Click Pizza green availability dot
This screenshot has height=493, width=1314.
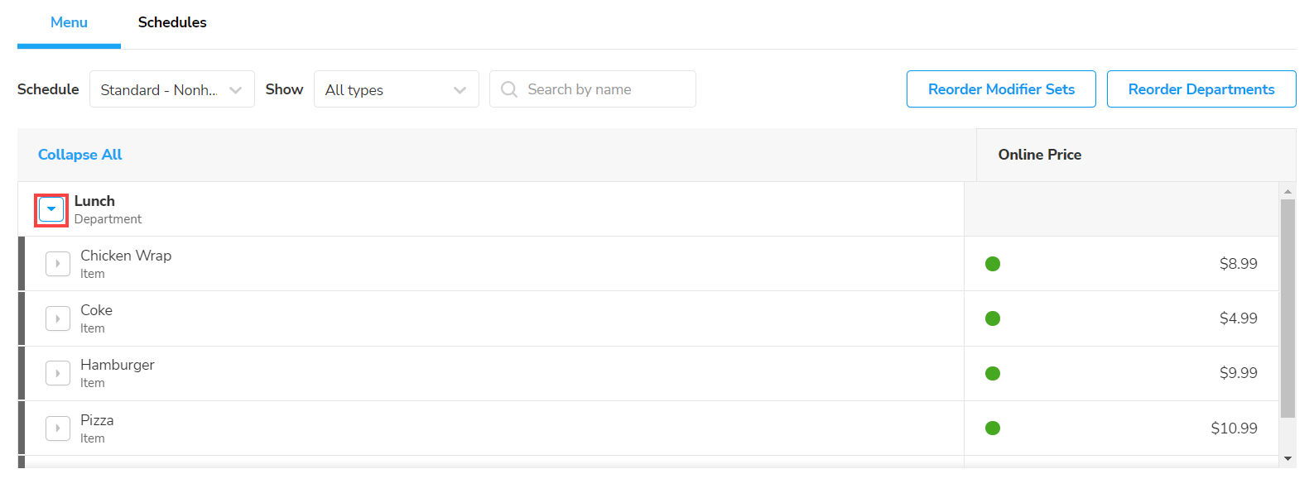tap(993, 428)
